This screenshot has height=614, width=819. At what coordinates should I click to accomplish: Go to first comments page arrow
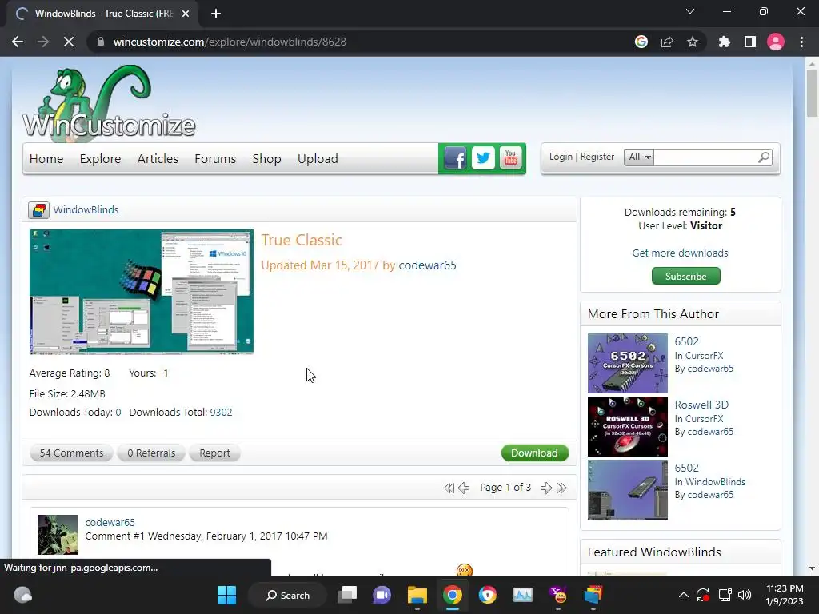click(449, 488)
